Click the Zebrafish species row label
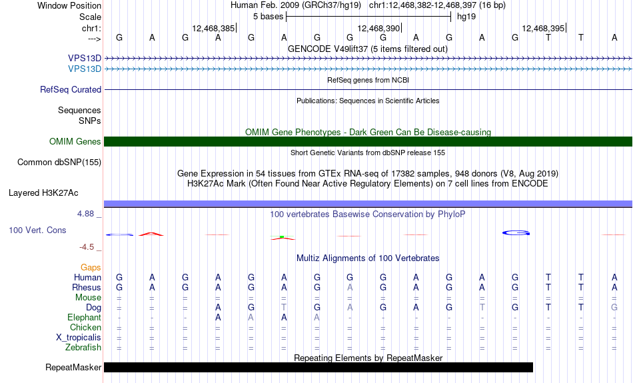The width and height of the screenshot is (633, 383). click(x=83, y=348)
